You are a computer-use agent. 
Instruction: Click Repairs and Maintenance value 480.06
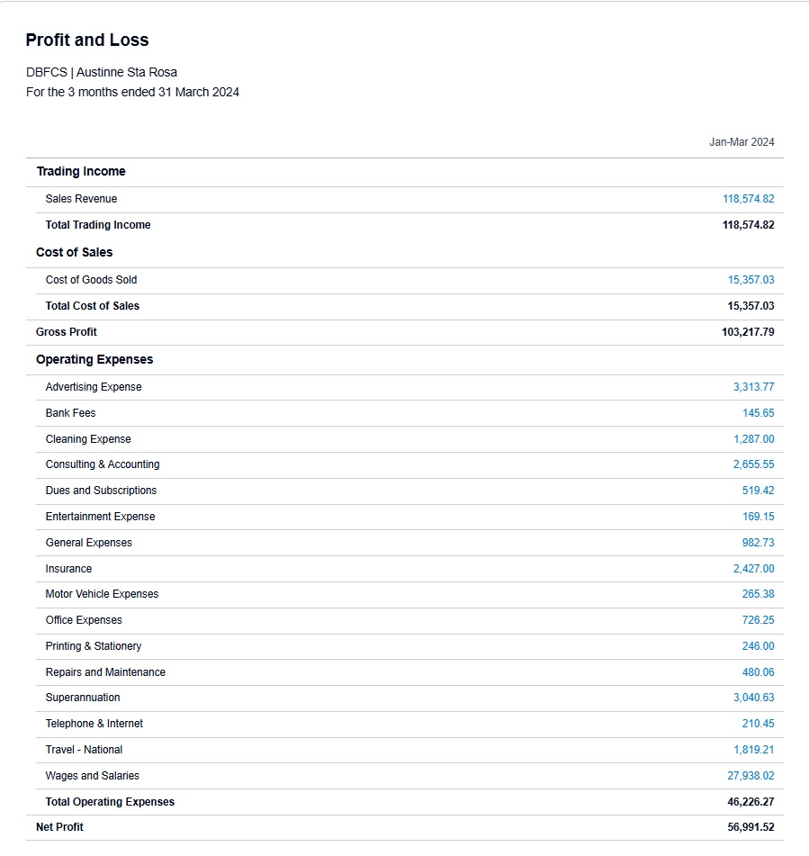point(758,672)
